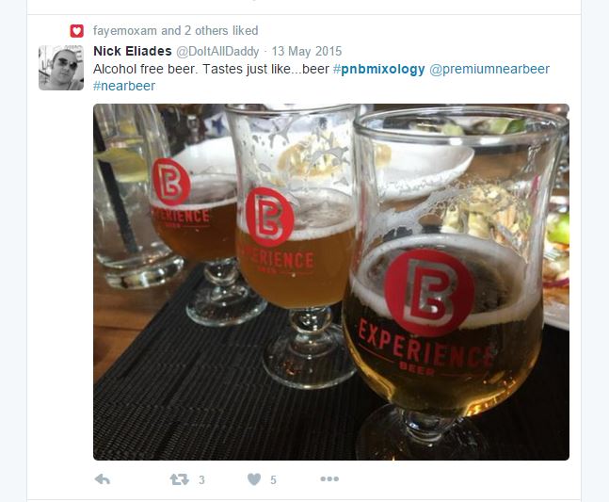The height and width of the screenshot is (502, 609).
Task: Click the red liked heart badge
Action: coord(77,31)
